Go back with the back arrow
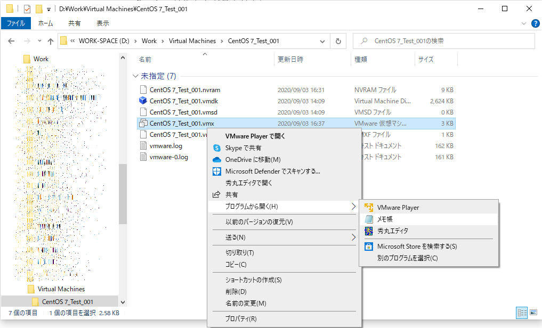This screenshot has width=542, height=328. coord(11,41)
